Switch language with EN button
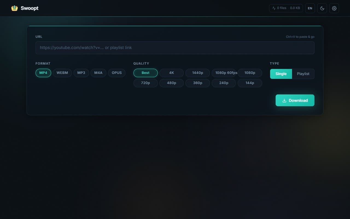Image resolution: width=350 pixels, height=219 pixels. point(310,8)
